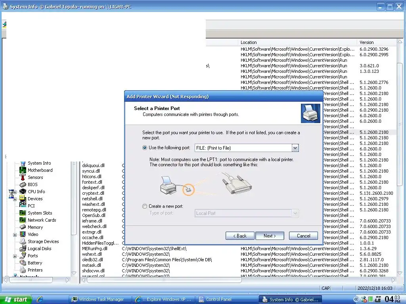Select the oledb32.dll entry
The width and height of the screenshot is (406, 304).
(x=92, y=260)
